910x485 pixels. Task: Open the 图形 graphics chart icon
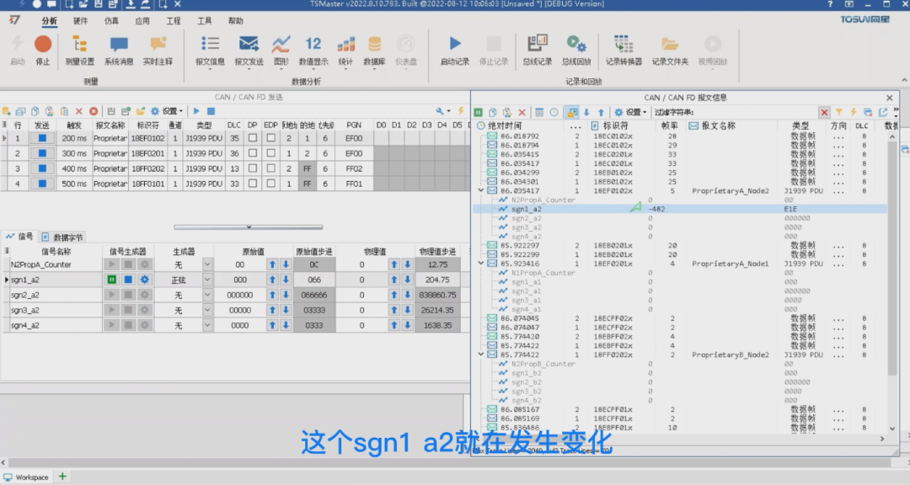pyautogui.click(x=281, y=45)
